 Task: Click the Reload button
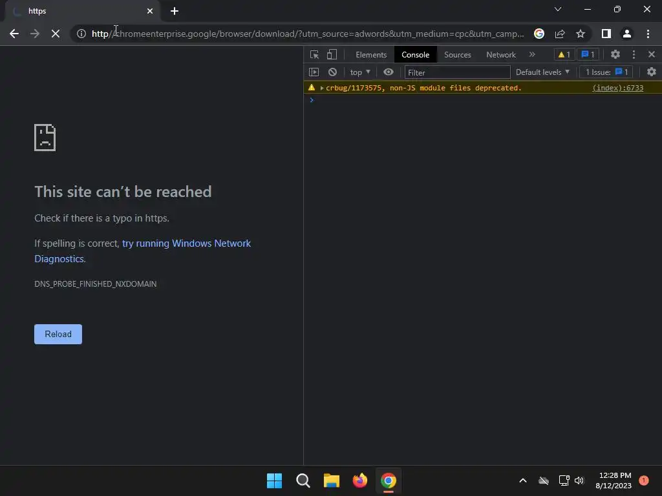coord(58,334)
